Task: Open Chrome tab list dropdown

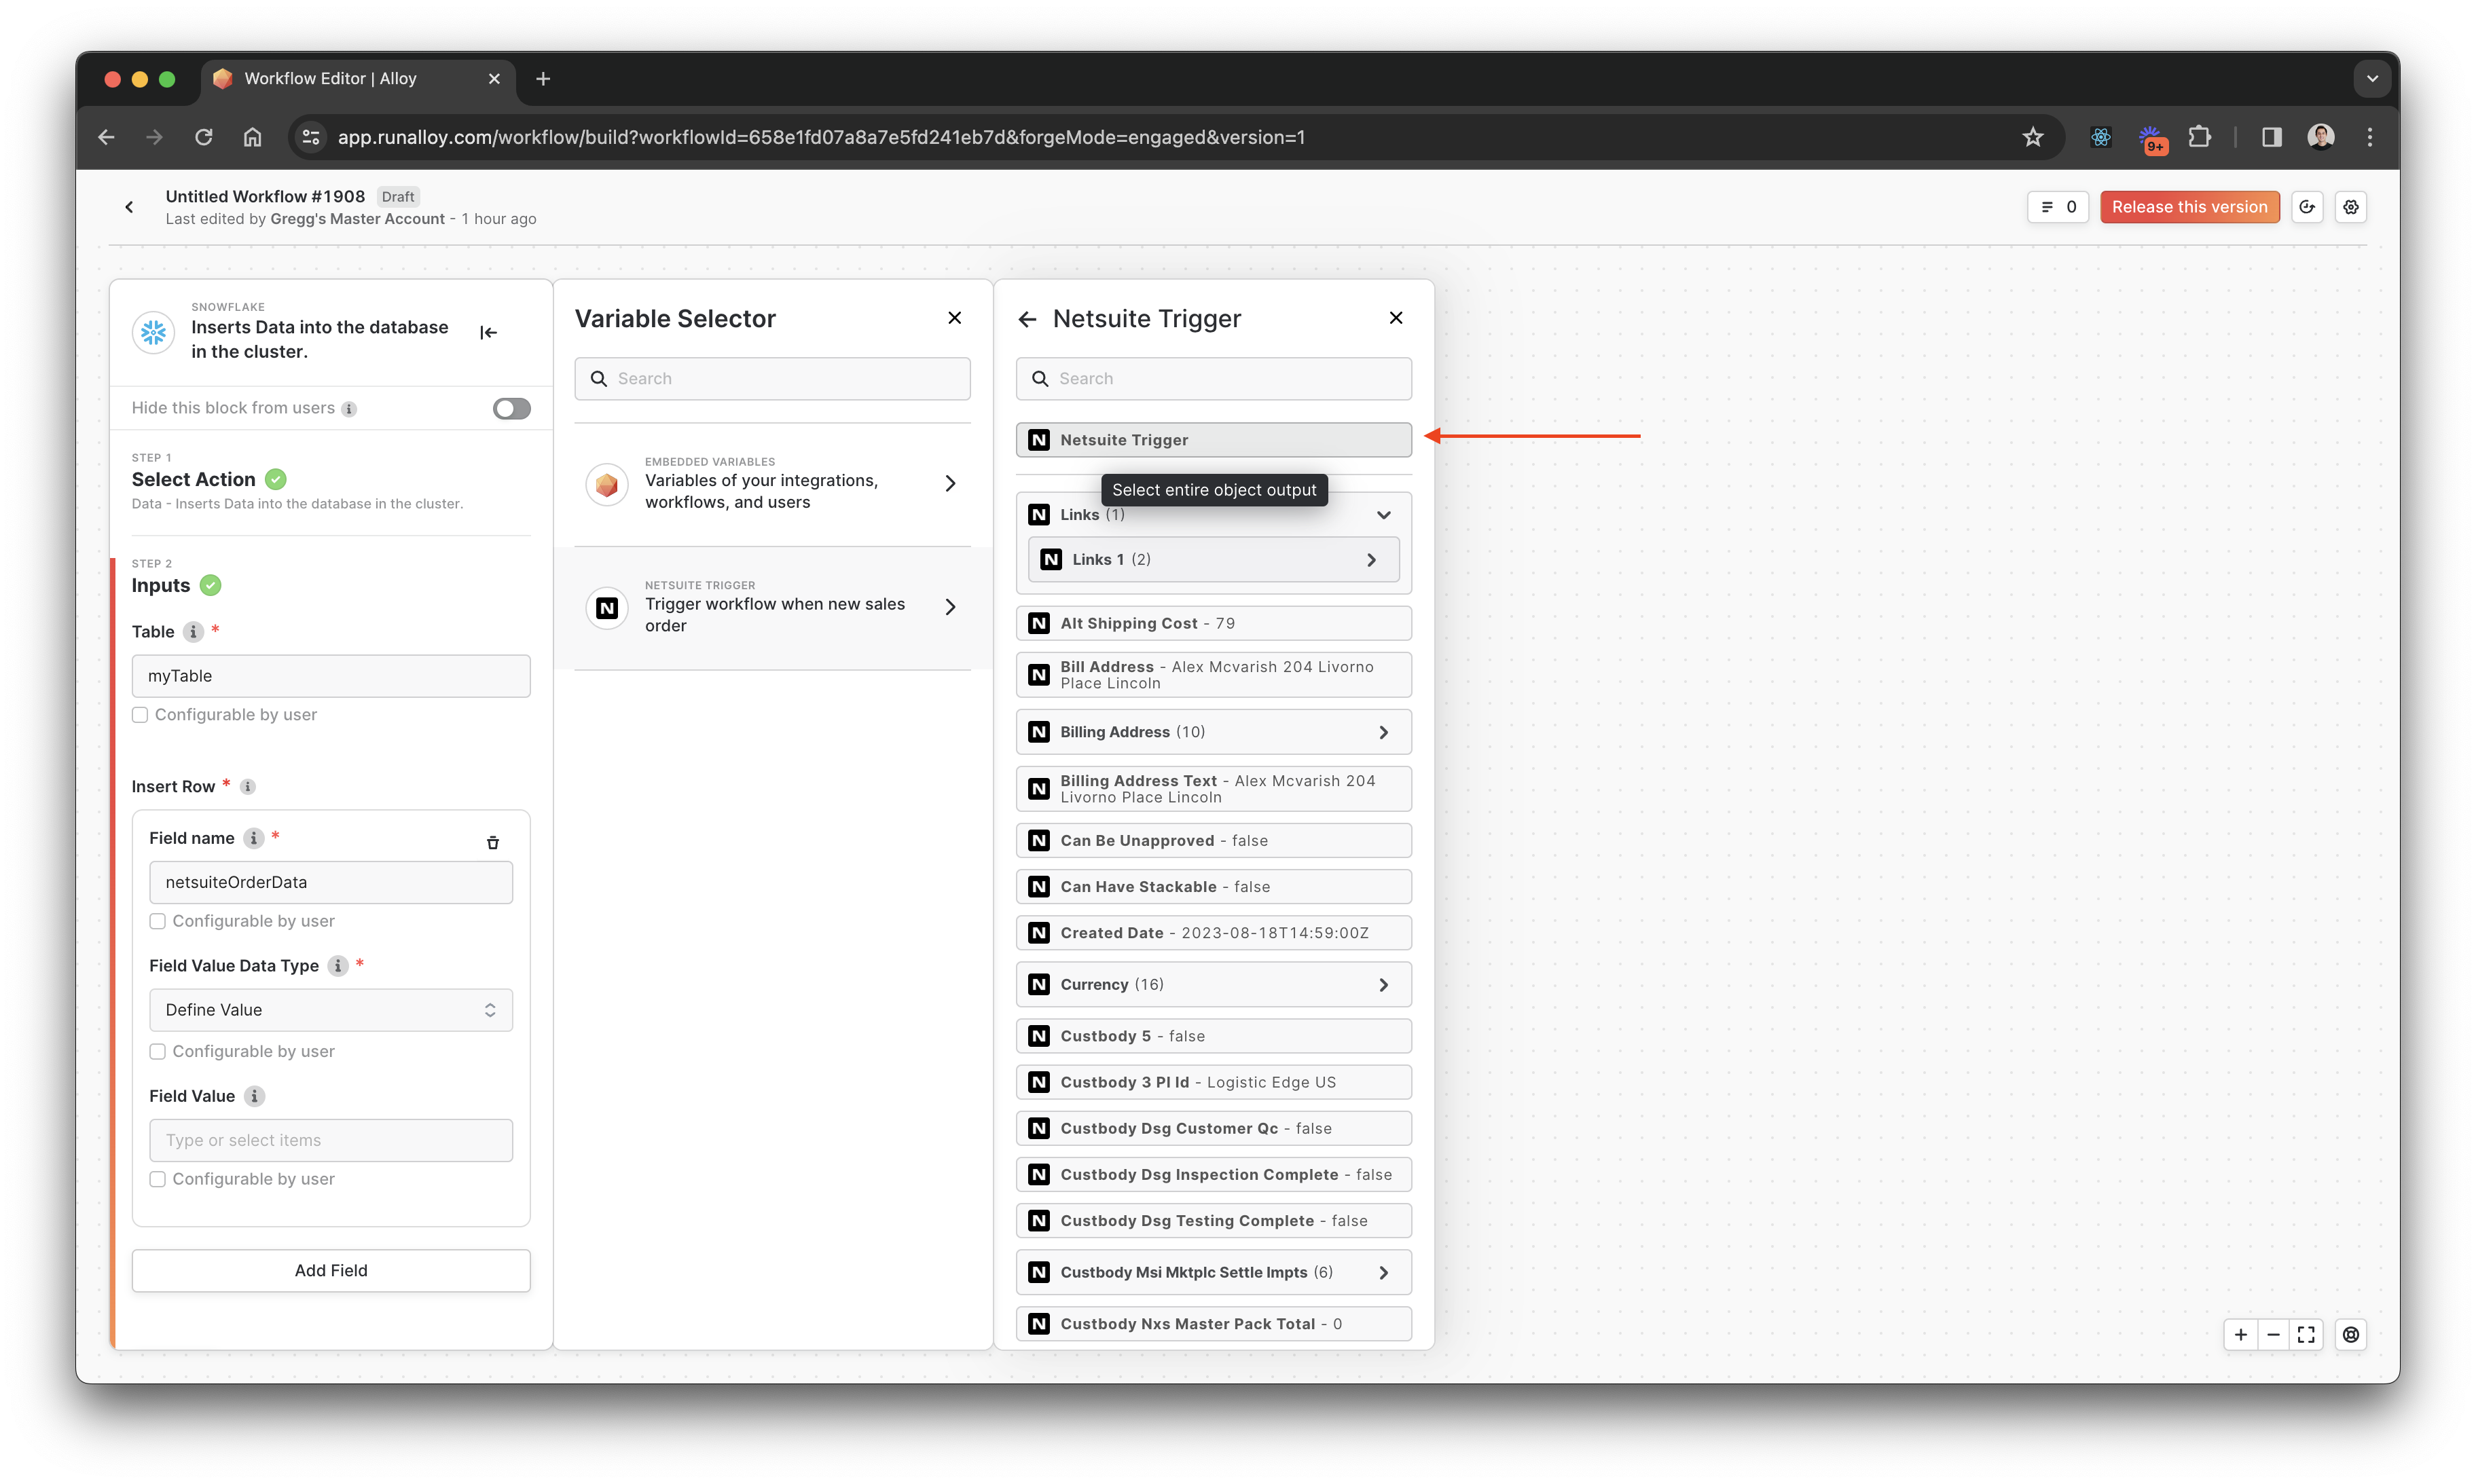Action: 2371,78
